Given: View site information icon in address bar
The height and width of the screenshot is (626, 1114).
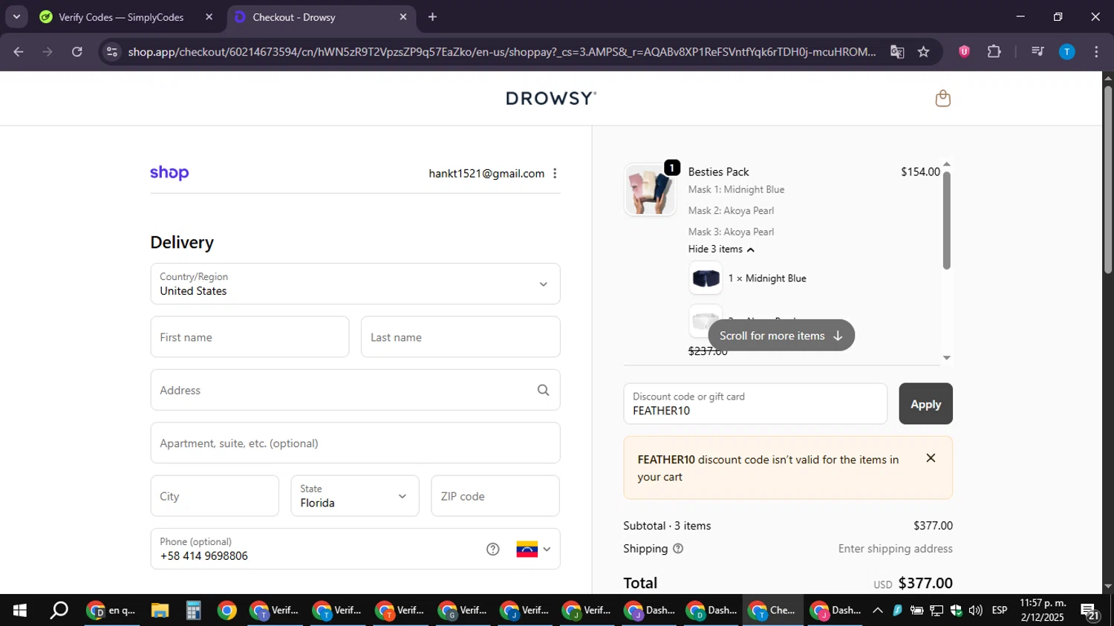Looking at the screenshot, I should click(x=112, y=51).
